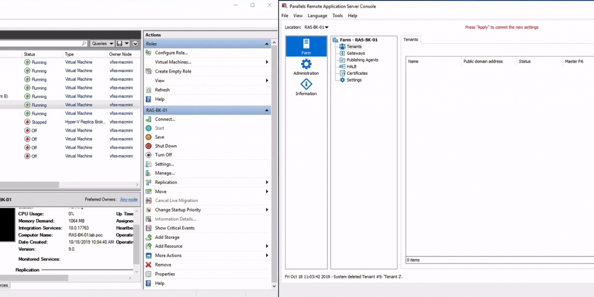Click the save query disk icon
Image resolution: width=594 pixels, height=297 pixels.
[x=119, y=44]
